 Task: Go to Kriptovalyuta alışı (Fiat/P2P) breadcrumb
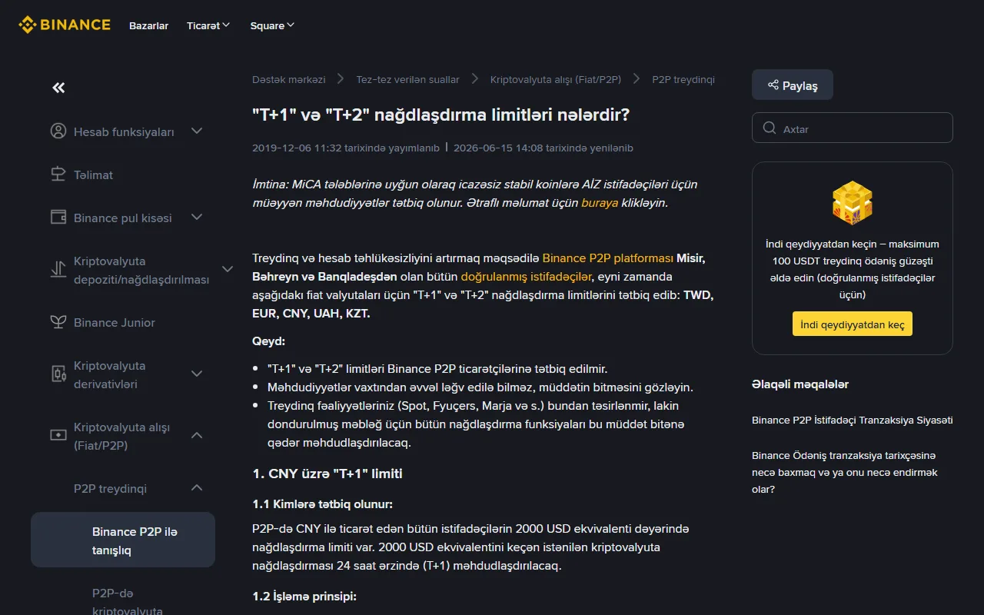[x=555, y=79]
